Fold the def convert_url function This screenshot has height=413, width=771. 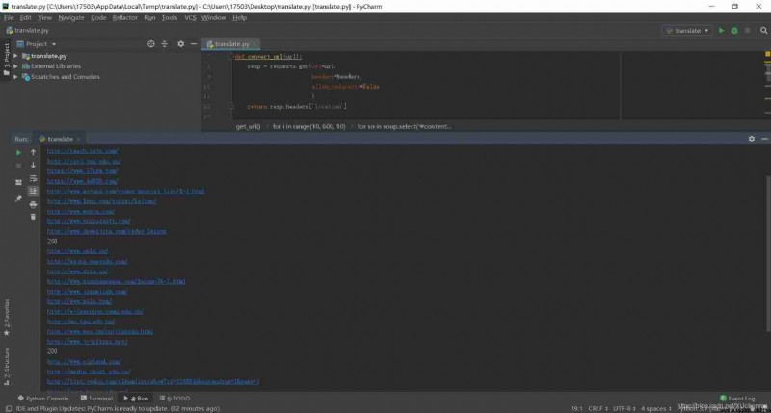[231, 57]
